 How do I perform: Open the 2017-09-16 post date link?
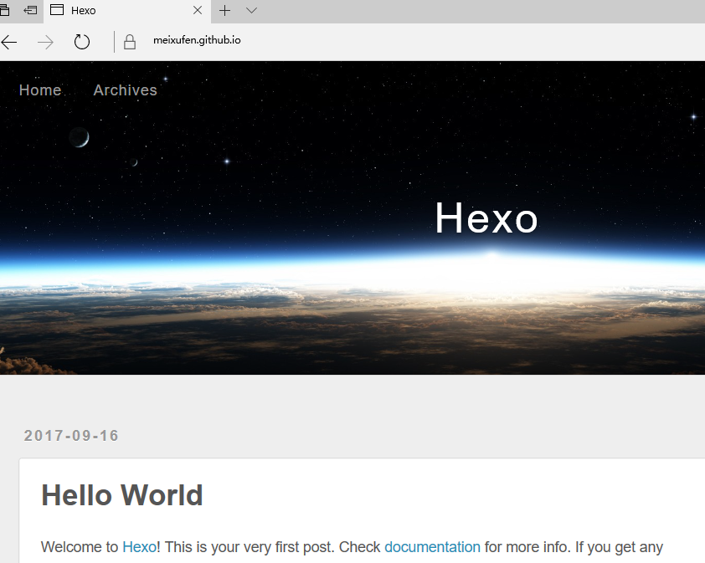tap(71, 435)
